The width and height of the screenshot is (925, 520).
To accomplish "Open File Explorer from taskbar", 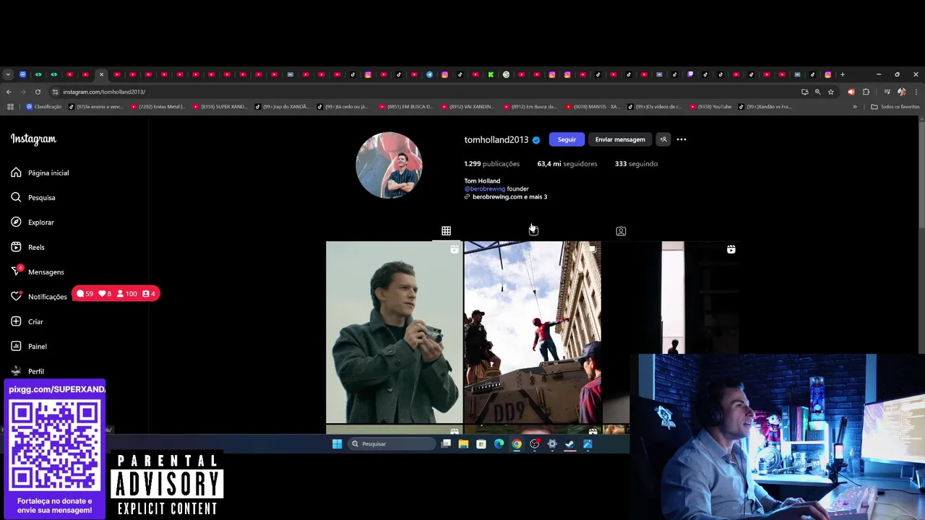I will pyautogui.click(x=463, y=444).
